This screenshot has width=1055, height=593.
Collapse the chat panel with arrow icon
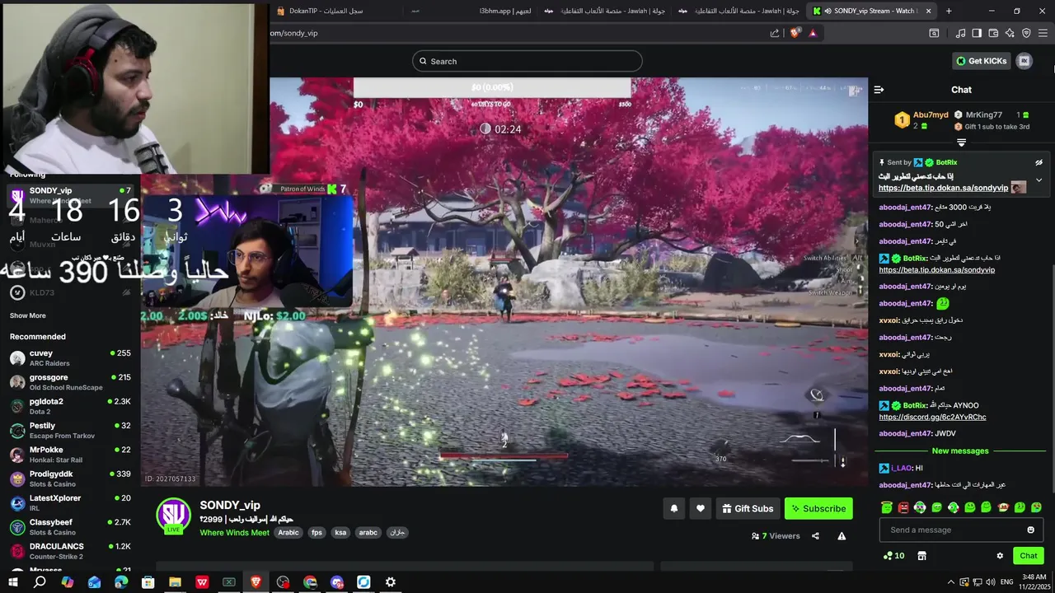(879, 90)
